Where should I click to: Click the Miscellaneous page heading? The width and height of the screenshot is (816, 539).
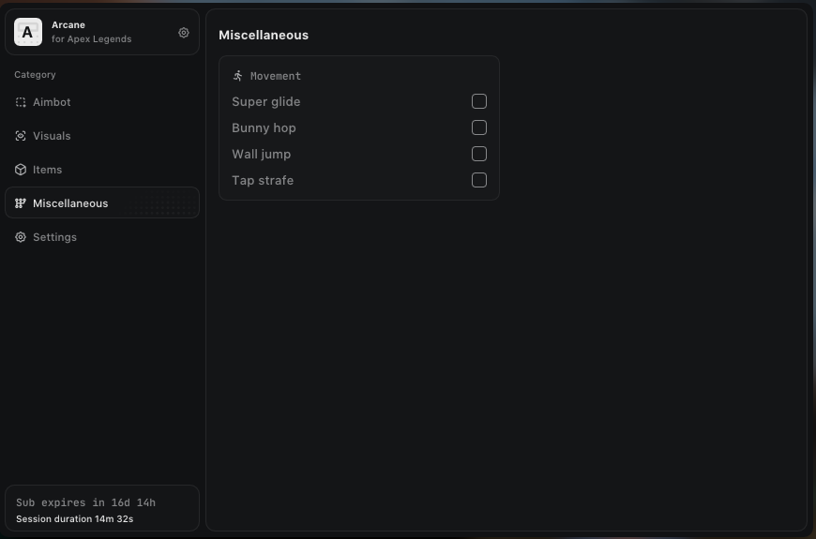(264, 35)
